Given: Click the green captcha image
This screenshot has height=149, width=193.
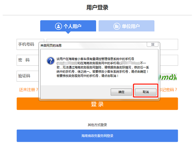Looking at the screenshot, I should (169, 77).
